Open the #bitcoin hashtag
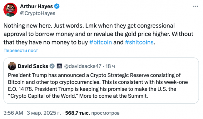 tap(101, 42)
